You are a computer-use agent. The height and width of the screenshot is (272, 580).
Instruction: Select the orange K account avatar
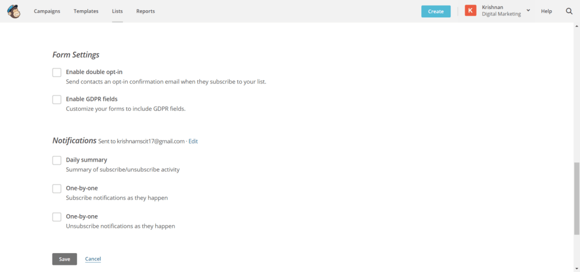[471, 11]
